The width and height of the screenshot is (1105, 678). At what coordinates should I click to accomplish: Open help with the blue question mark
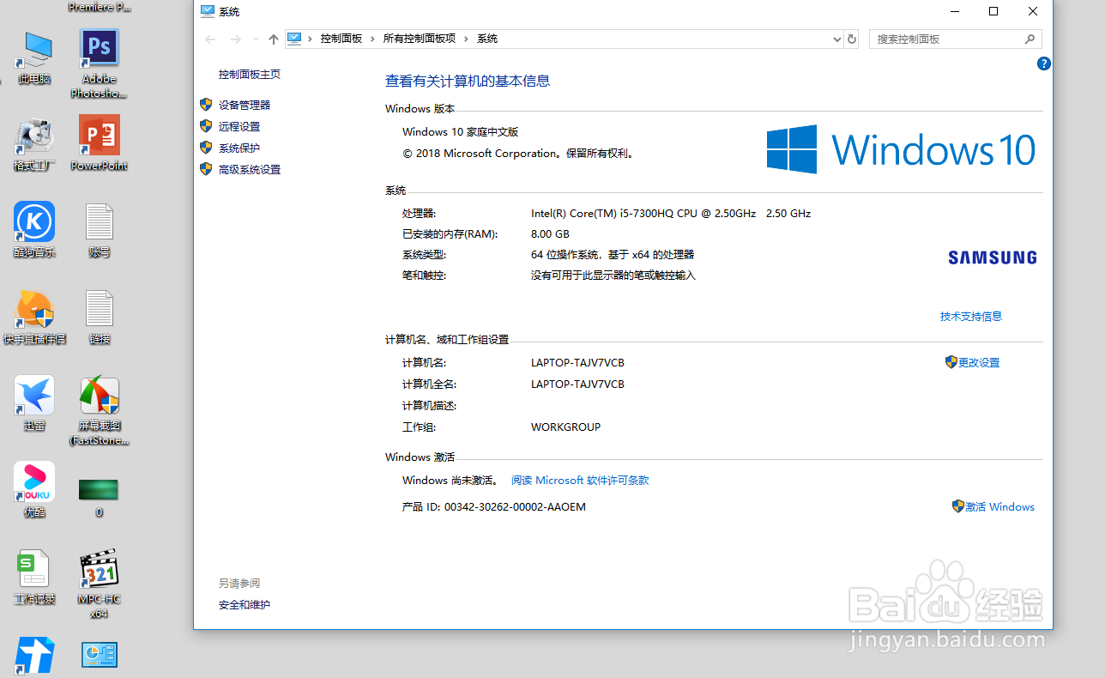tap(1044, 64)
